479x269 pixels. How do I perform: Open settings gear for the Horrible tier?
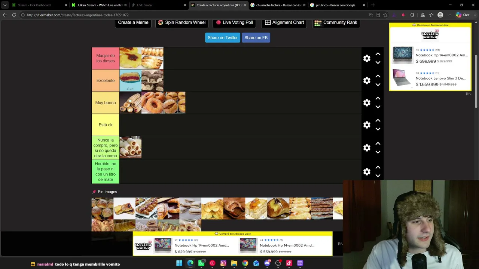click(x=367, y=171)
